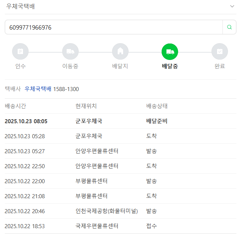Click the 배달지 house step icon
Viewport: 243px width, 234px height.
[120, 52]
